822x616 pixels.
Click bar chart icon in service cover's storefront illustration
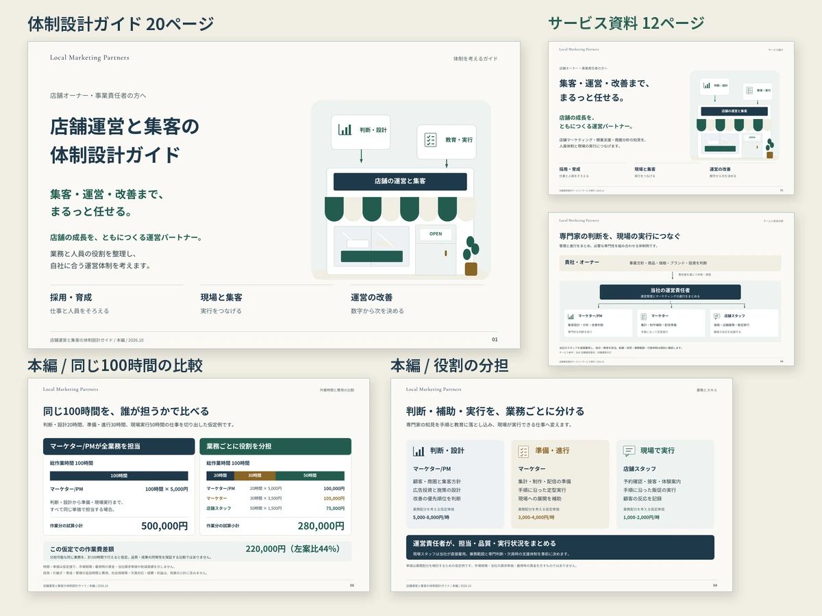pos(706,87)
